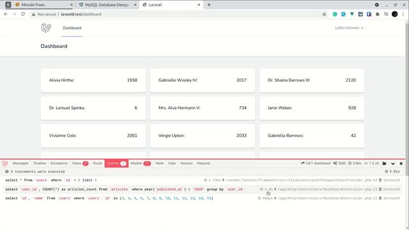Minimize the debugbar with the chevron-down icon
The width and height of the screenshot is (409, 230).
(393, 164)
